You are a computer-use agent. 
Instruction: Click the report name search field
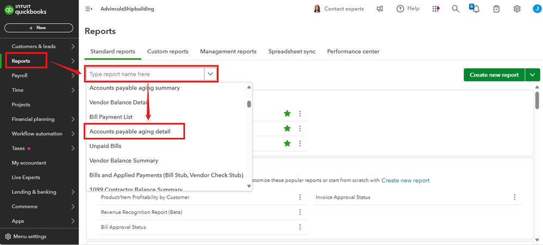point(145,74)
